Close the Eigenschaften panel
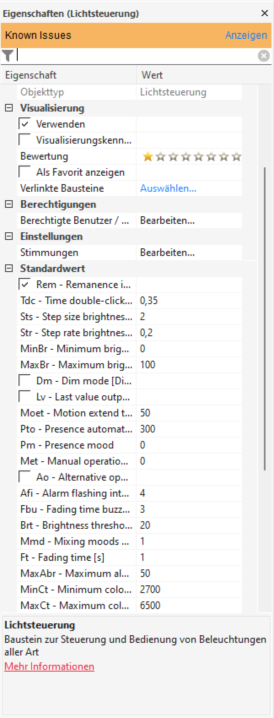 point(265,13)
